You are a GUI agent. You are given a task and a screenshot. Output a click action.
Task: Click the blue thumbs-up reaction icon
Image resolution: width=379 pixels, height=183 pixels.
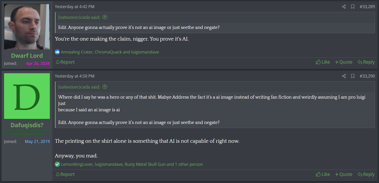(x=57, y=52)
